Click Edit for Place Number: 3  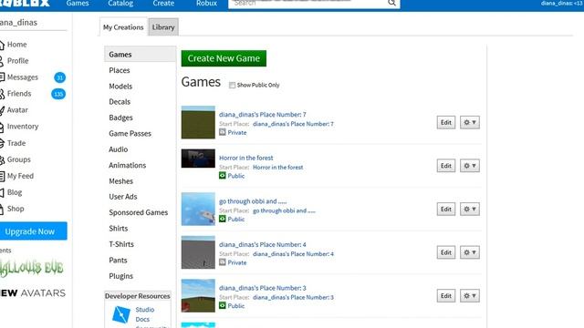446,296
